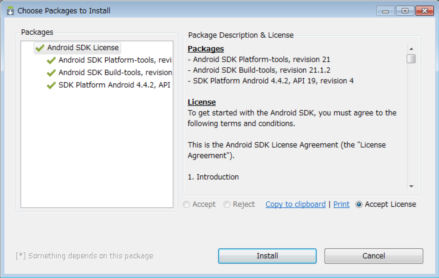Click the checkmark icon next to SDK Build-tools
The width and height of the screenshot is (439, 278).
51,73
